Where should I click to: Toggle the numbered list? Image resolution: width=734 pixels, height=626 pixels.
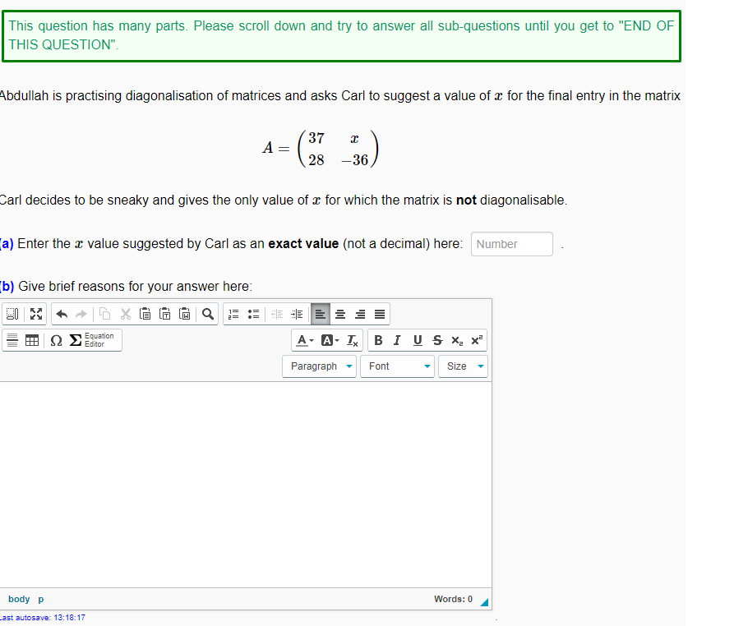pyautogui.click(x=233, y=313)
